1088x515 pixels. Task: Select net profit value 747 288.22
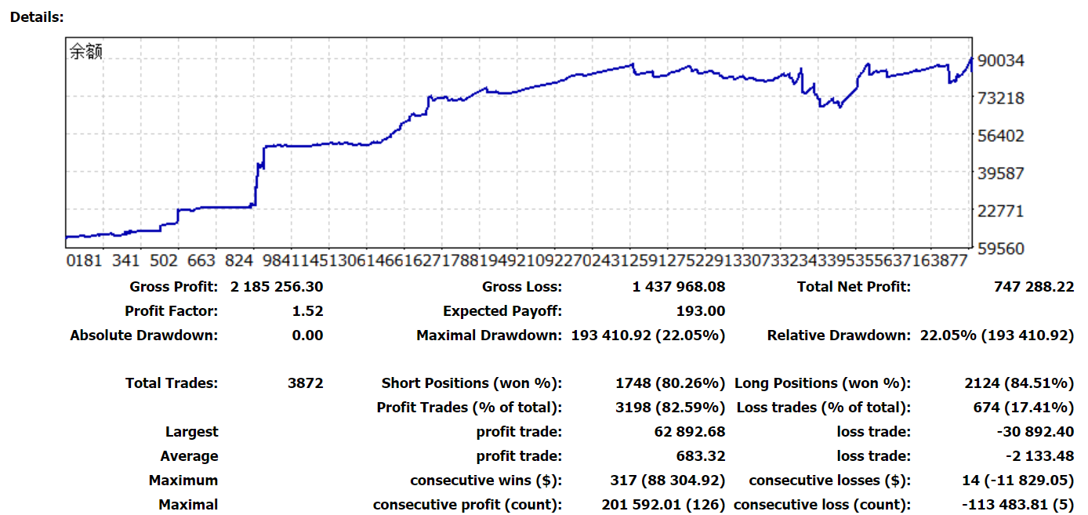point(1034,287)
